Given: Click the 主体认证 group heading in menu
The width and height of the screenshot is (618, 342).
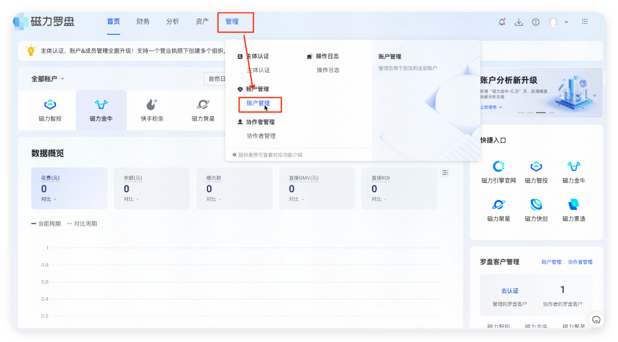Looking at the screenshot, I should [x=258, y=57].
